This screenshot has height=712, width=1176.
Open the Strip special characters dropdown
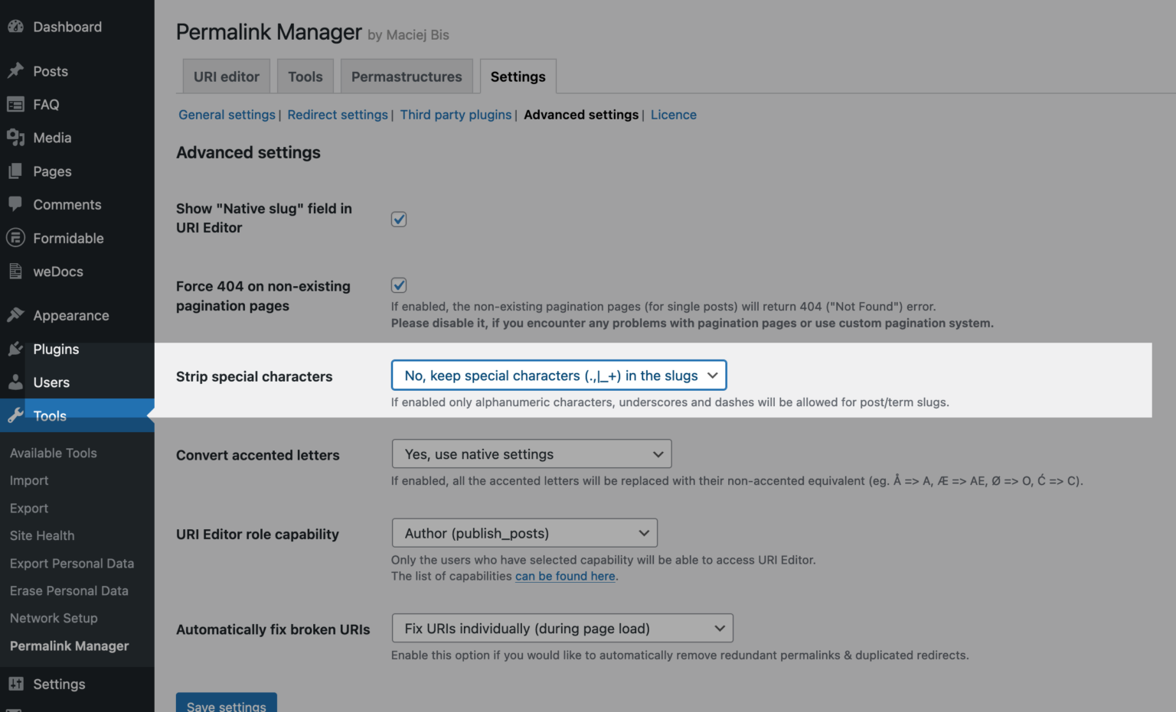(558, 375)
